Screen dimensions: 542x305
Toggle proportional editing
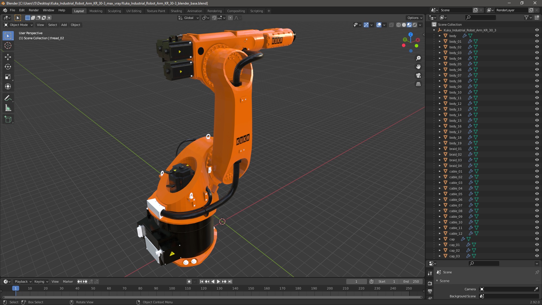(230, 18)
